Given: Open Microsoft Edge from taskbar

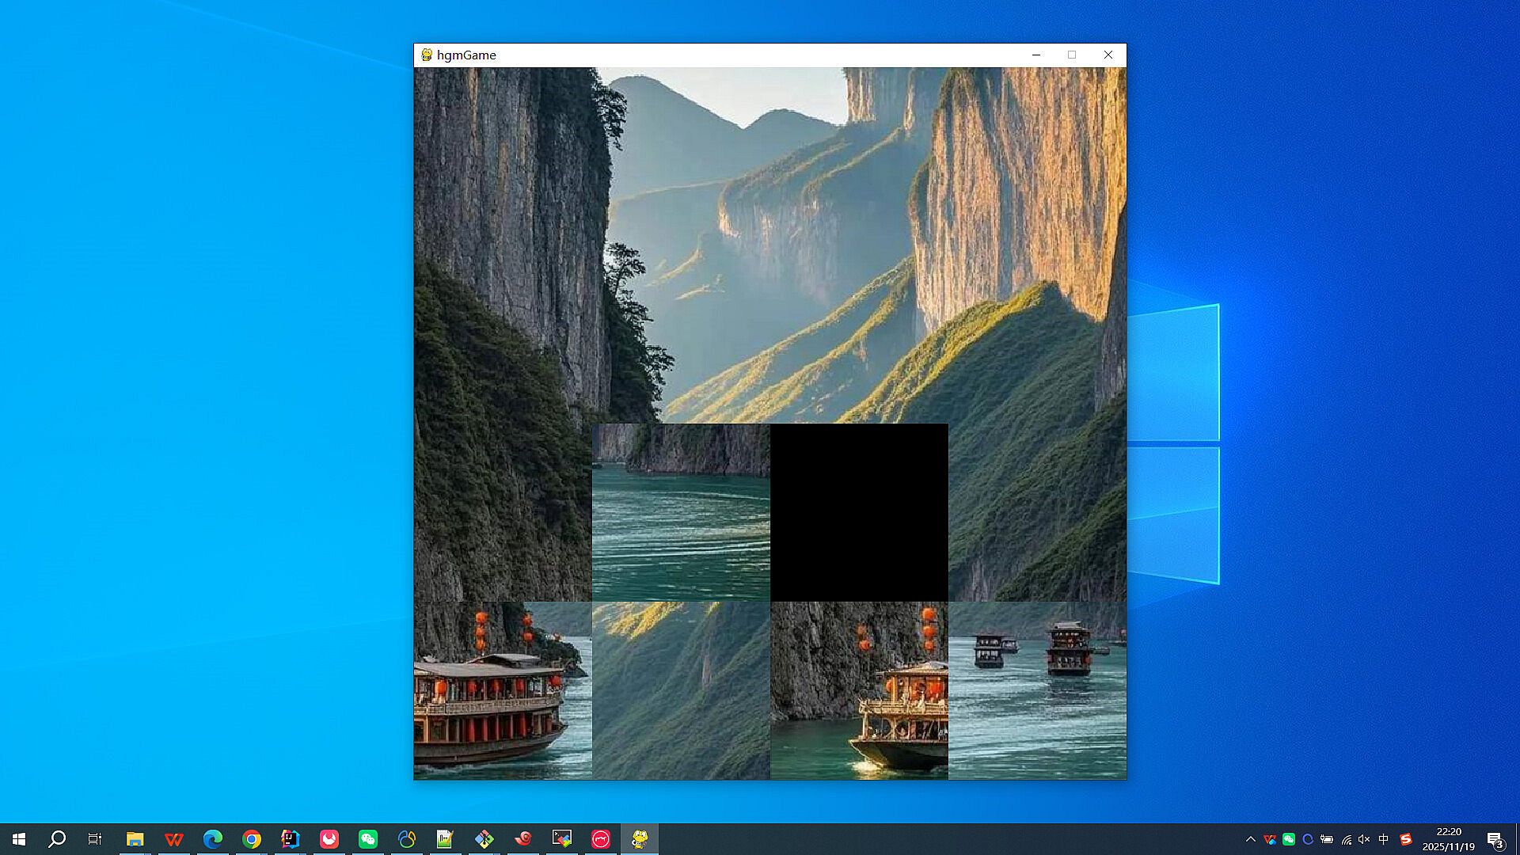Looking at the screenshot, I should (x=212, y=839).
